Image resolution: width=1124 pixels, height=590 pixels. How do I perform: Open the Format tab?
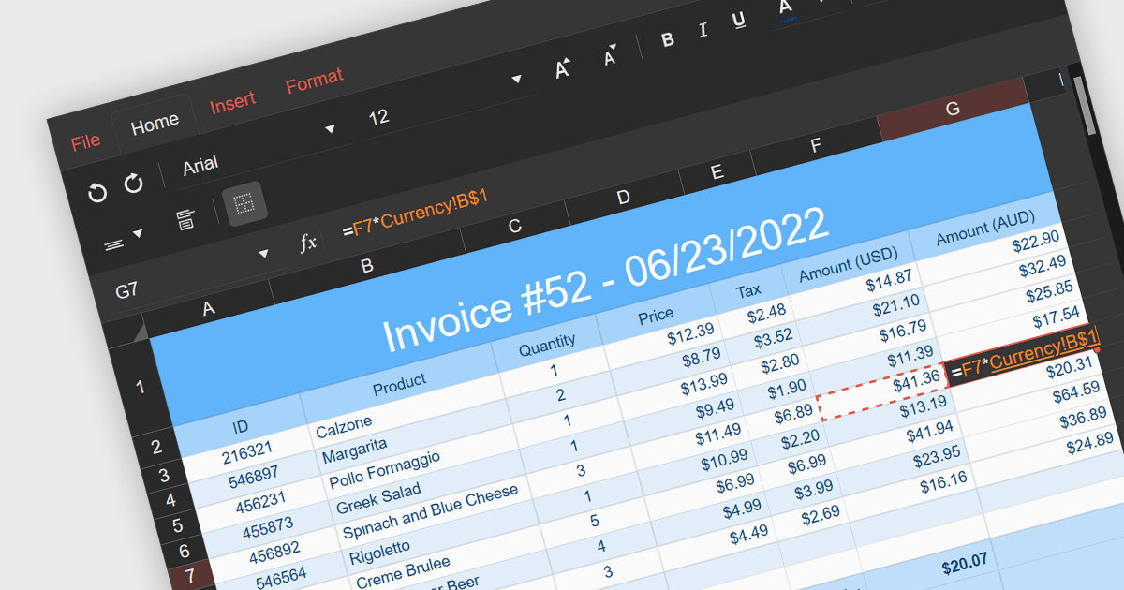[315, 81]
